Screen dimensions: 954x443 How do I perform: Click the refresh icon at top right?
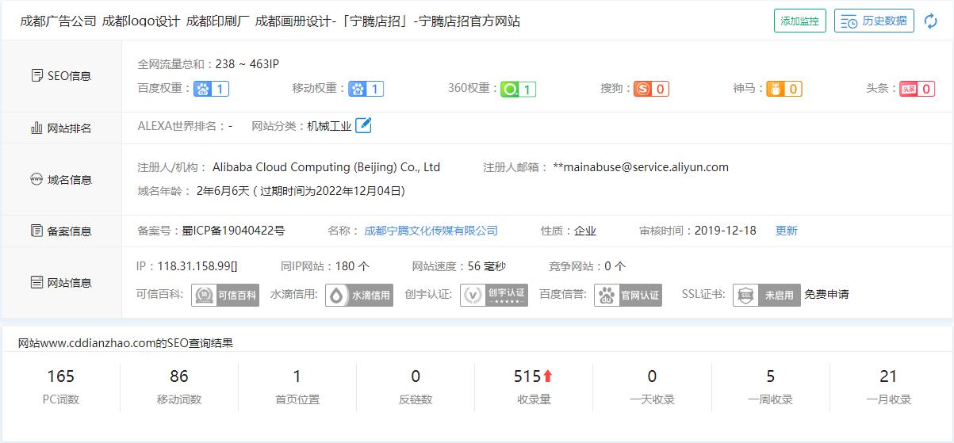coord(931,21)
